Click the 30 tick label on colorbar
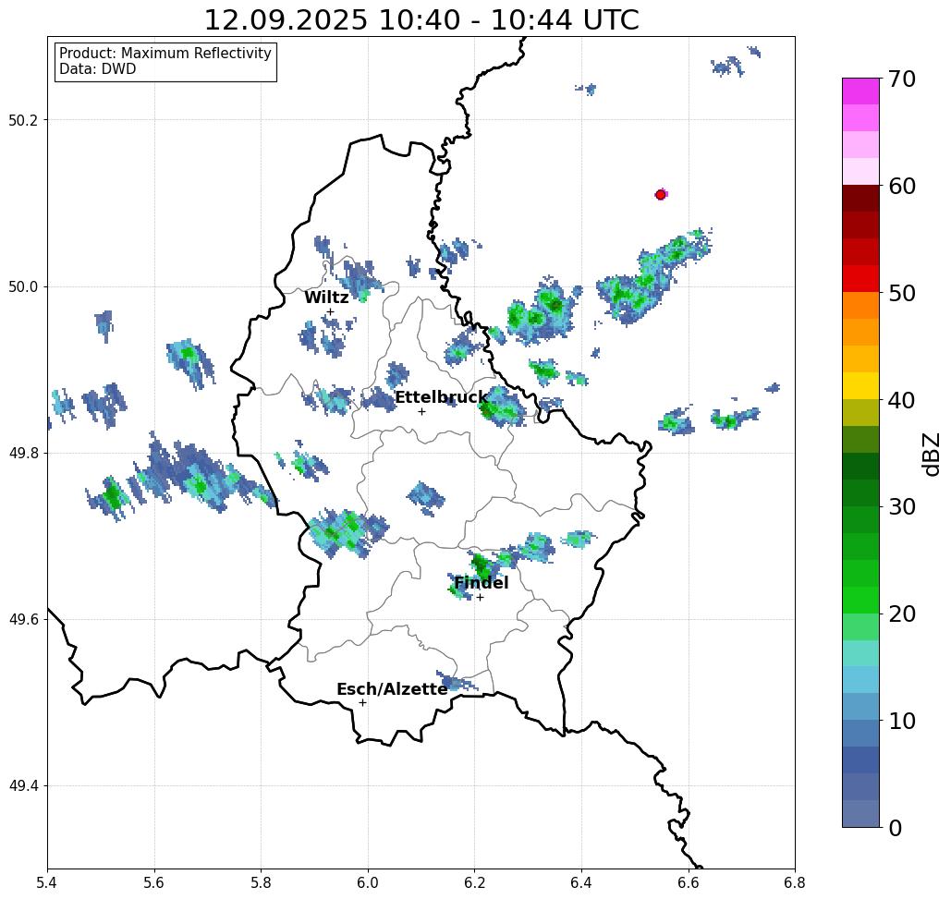 tap(901, 507)
